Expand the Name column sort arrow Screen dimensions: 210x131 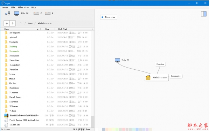click(x=38, y=29)
